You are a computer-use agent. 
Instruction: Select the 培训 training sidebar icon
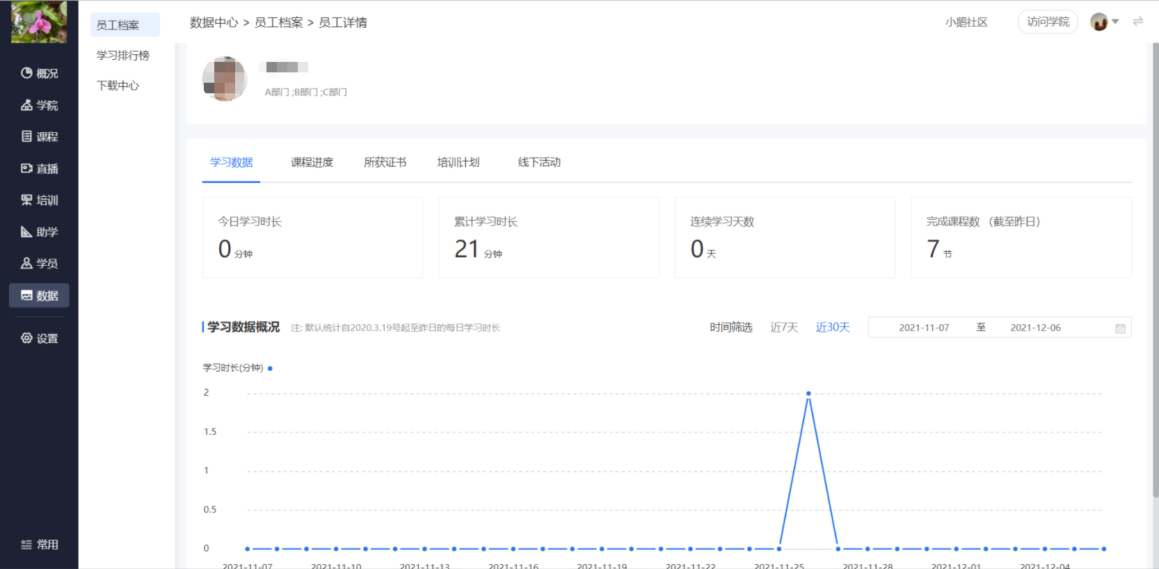[39, 200]
